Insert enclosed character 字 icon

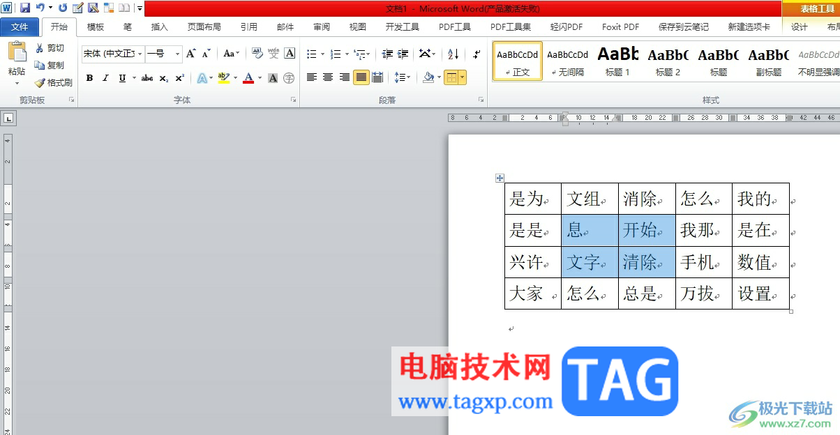289,78
